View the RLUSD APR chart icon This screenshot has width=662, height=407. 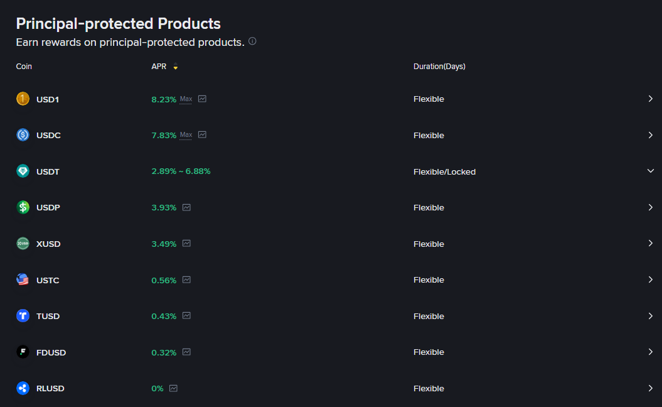(173, 388)
